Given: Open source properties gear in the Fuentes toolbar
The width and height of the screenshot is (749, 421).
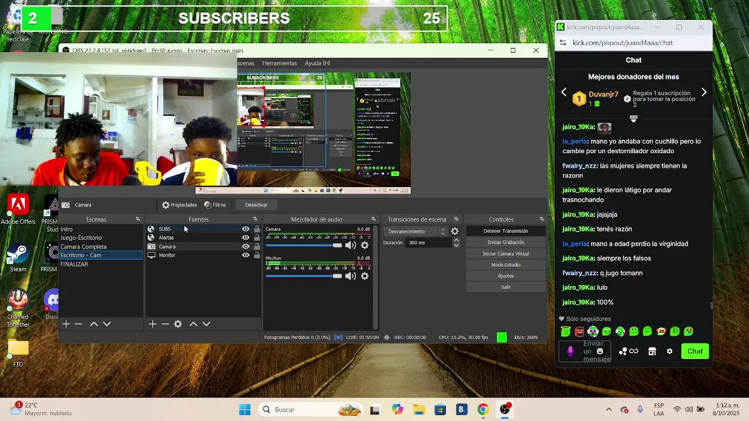Looking at the screenshot, I should pos(178,324).
